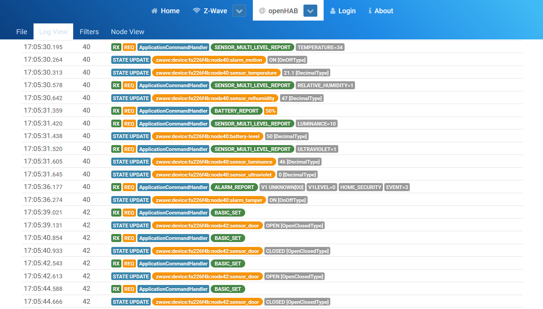Click the About info icon
This screenshot has height=309, width=543.
[x=370, y=11]
